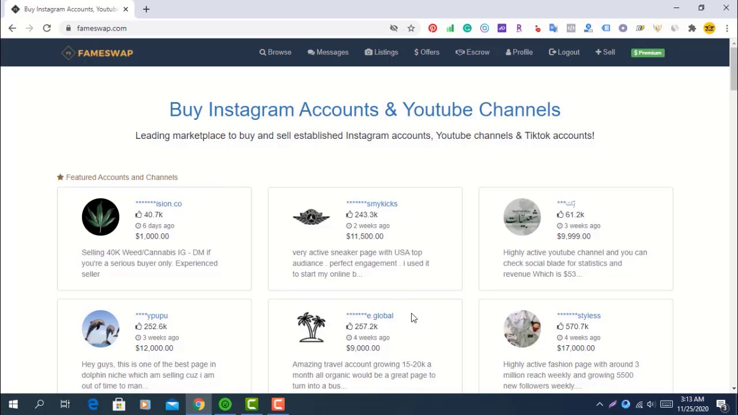Click the green Premium button
Screen dimensions: 738x415
[647, 52]
